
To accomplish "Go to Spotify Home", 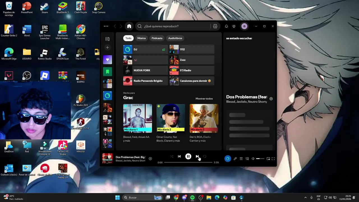I will (129, 26).
